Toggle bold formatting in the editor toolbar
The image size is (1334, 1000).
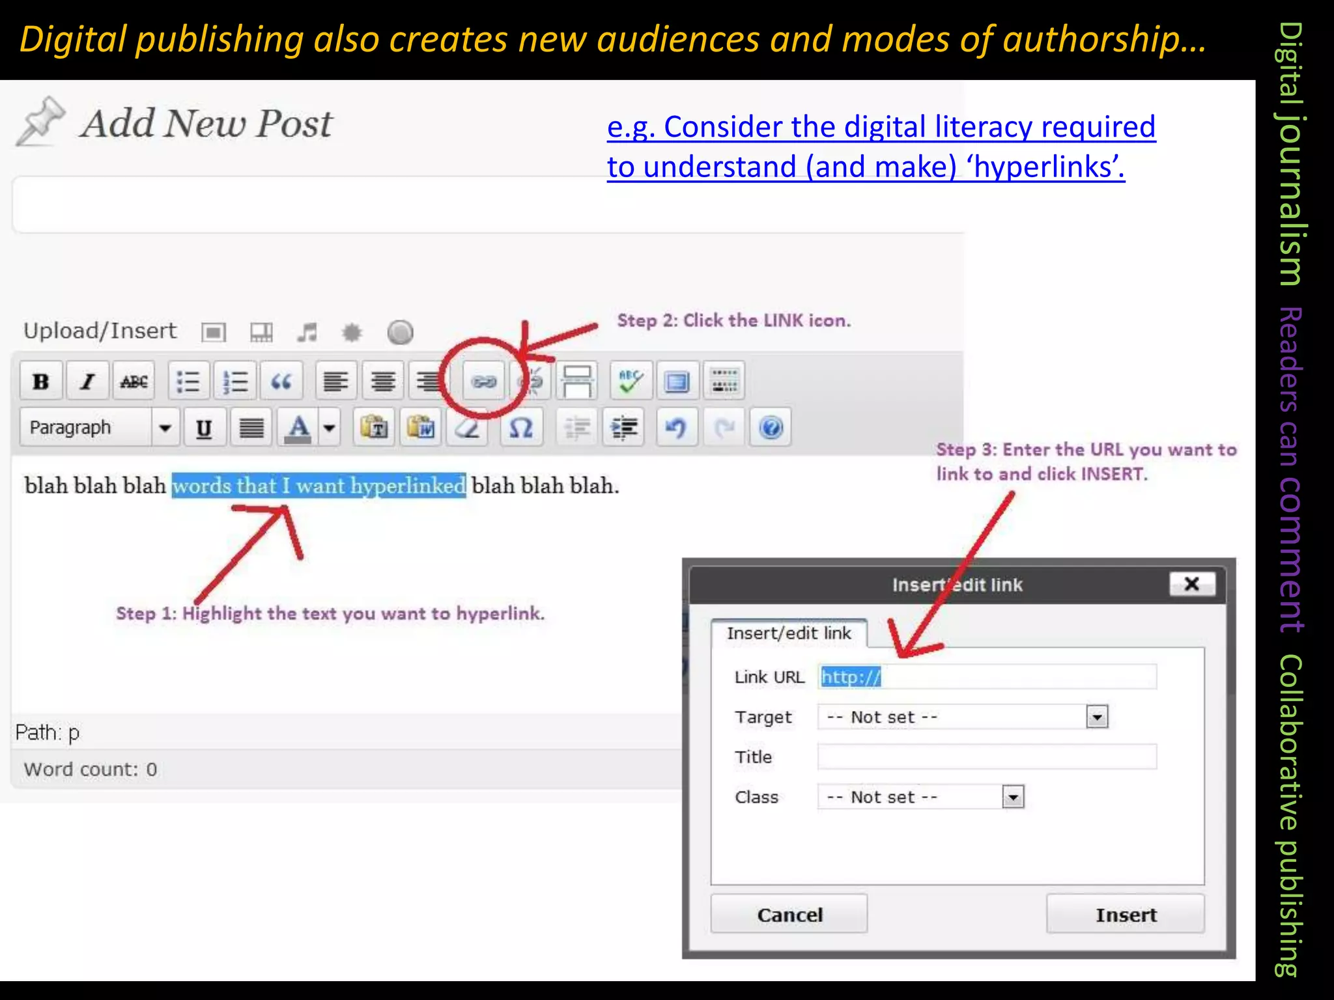[x=41, y=382]
